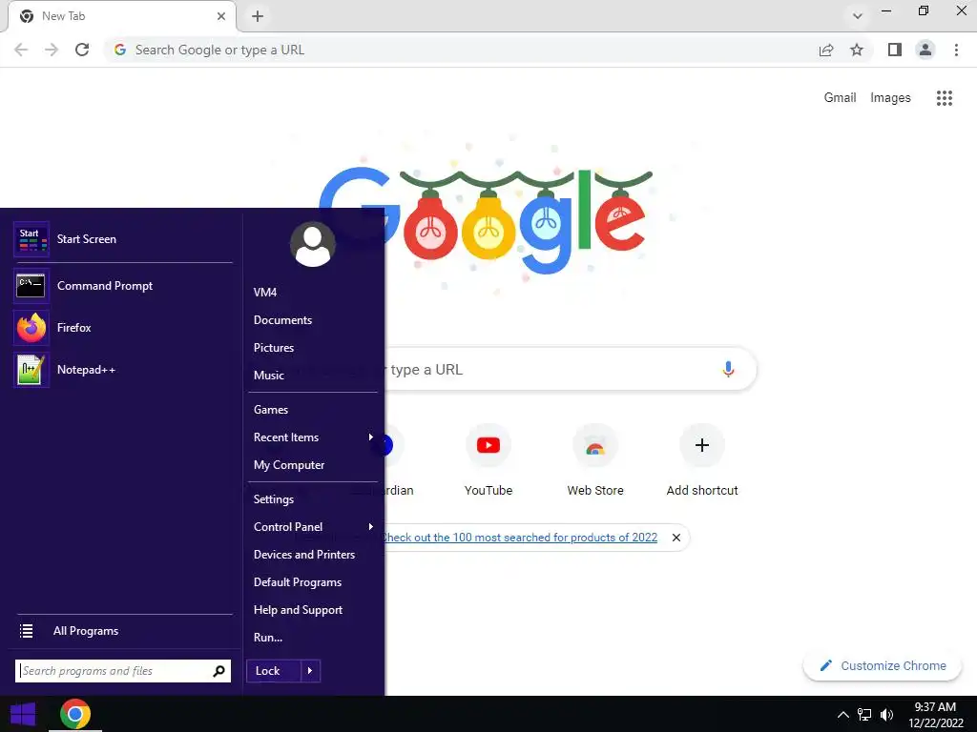Launch Notepad++ from the start menu

tap(123, 370)
